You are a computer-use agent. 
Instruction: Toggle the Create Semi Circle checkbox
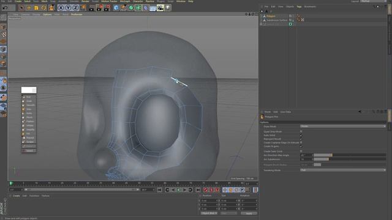click(301, 151)
